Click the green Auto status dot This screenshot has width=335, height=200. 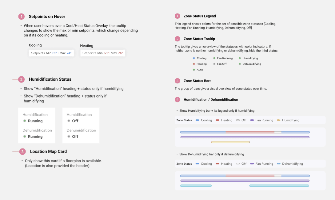[x=194, y=70]
